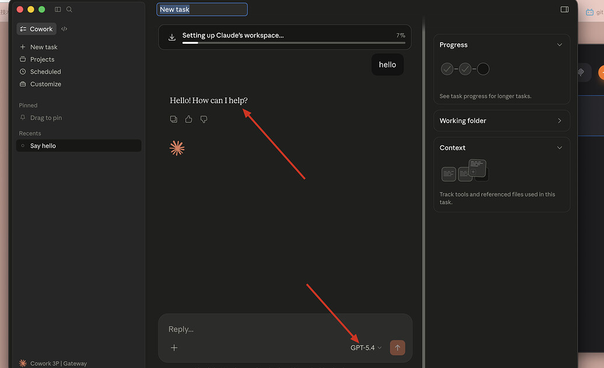Open the GPT-5.4 model dropdown
This screenshot has width=604, height=368.
point(366,348)
